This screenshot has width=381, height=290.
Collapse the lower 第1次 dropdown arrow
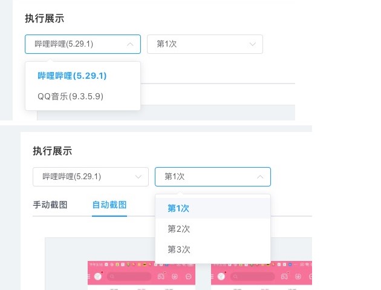tap(260, 177)
